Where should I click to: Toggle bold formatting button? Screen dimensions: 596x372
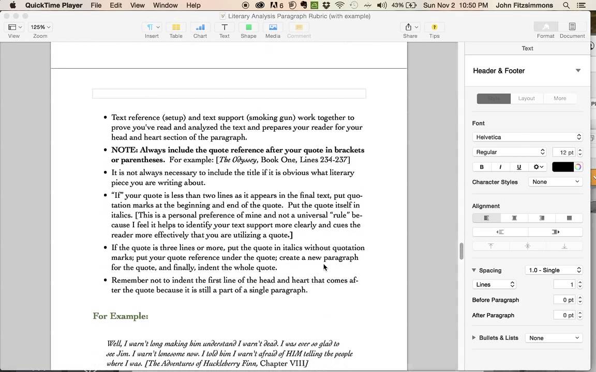(482, 167)
